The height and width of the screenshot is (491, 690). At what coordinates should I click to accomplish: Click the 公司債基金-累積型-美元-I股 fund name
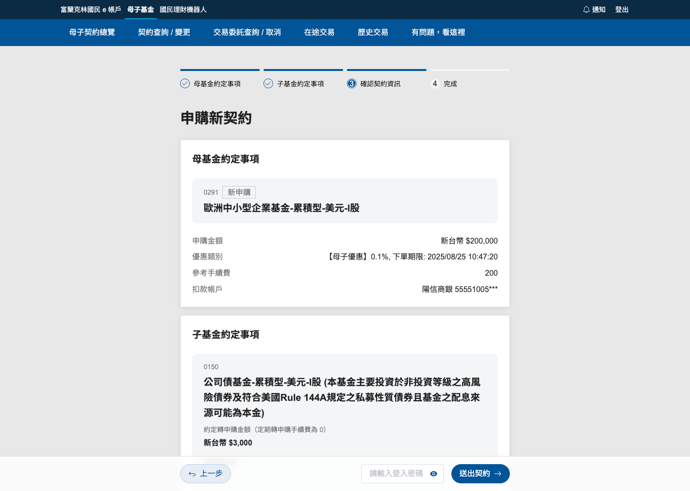342,397
